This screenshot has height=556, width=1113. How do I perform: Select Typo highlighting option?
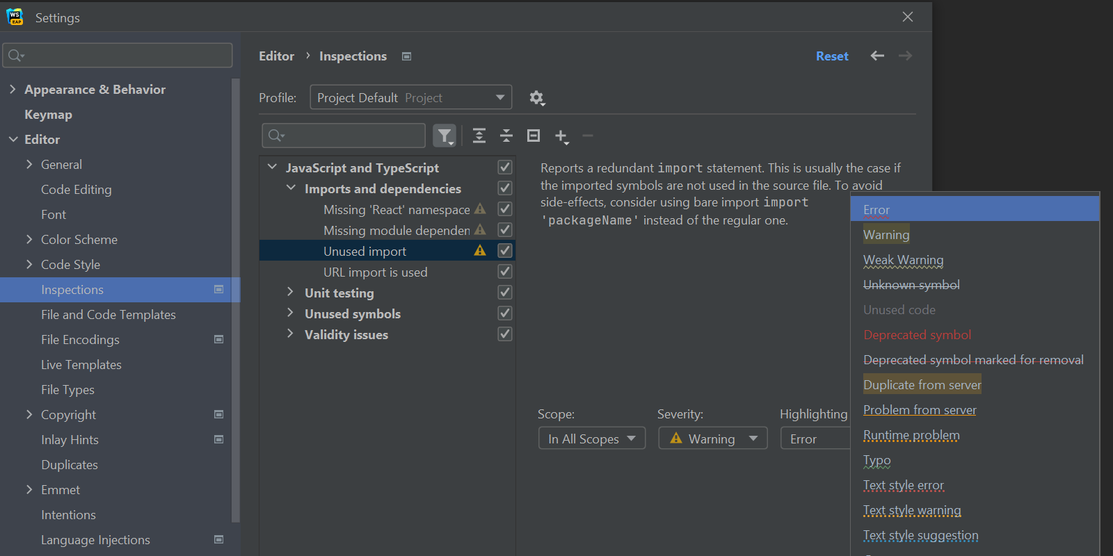click(x=975, y=459)
